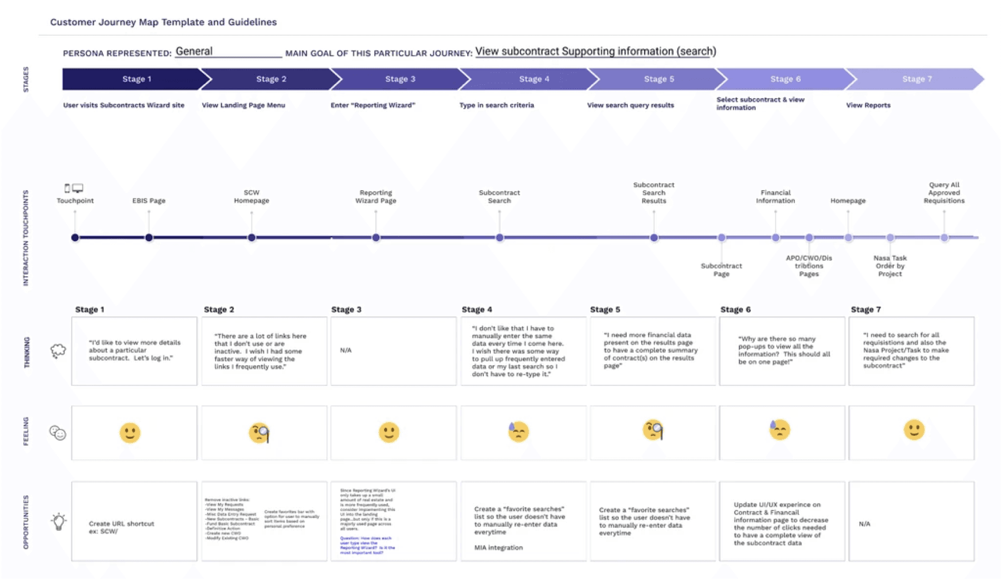Select the Stage 6 stage banner

click(786, 79)
